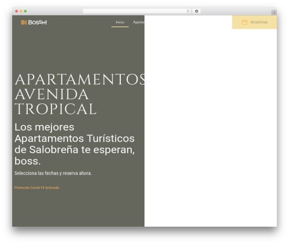This screenshot has width=289, height=244.
Task: Click the heading 'Apartamentos Avenida Tropical'
Action: pos(79,94)
